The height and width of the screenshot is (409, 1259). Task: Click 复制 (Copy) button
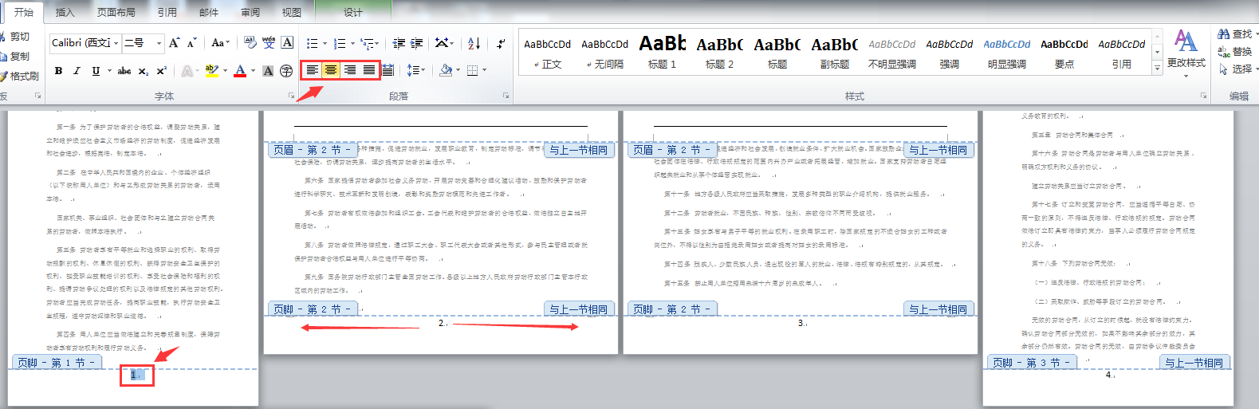pyautogui.click(x=15, y=56)
